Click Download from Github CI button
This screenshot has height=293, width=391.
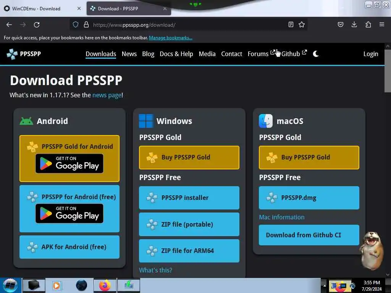point(309,235)
